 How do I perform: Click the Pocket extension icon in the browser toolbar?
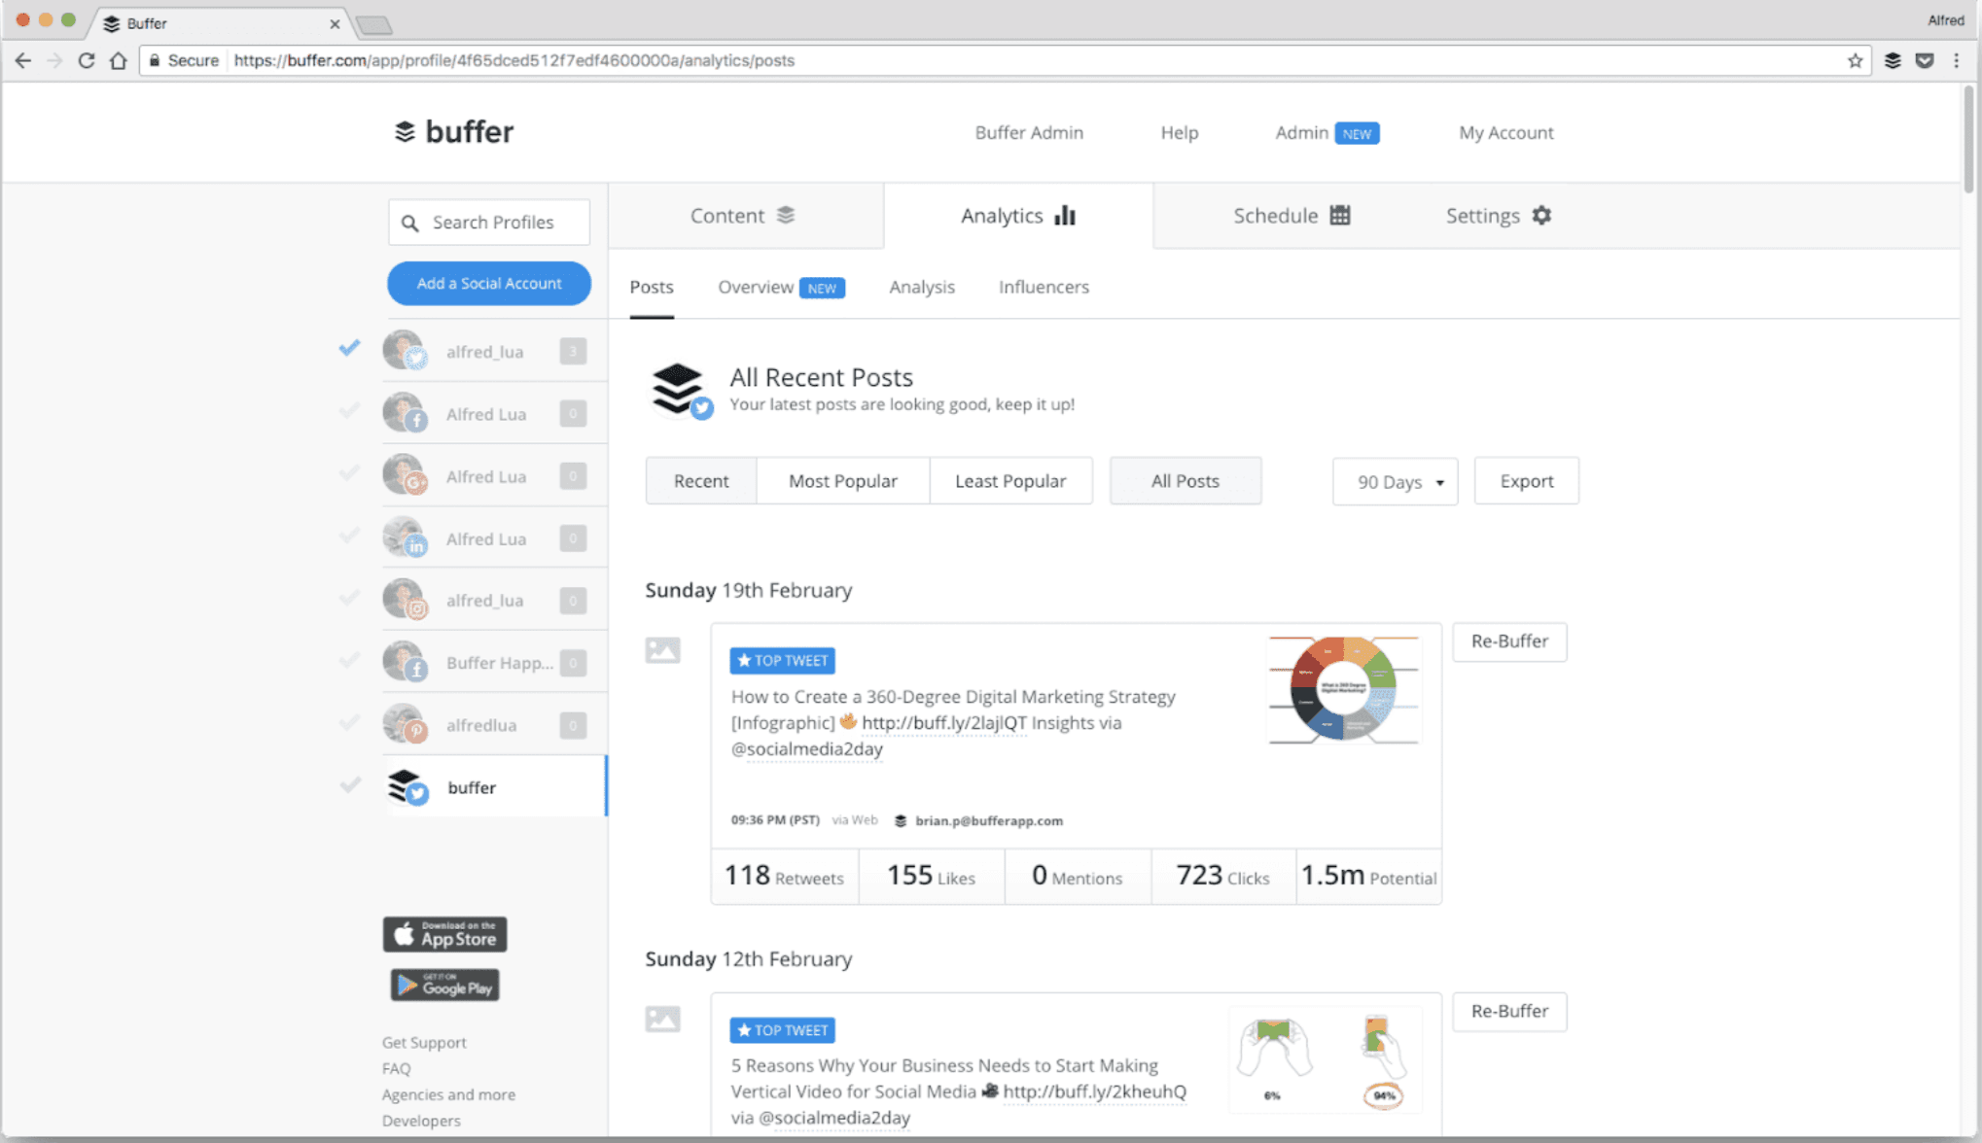(x=1924, y=60)
